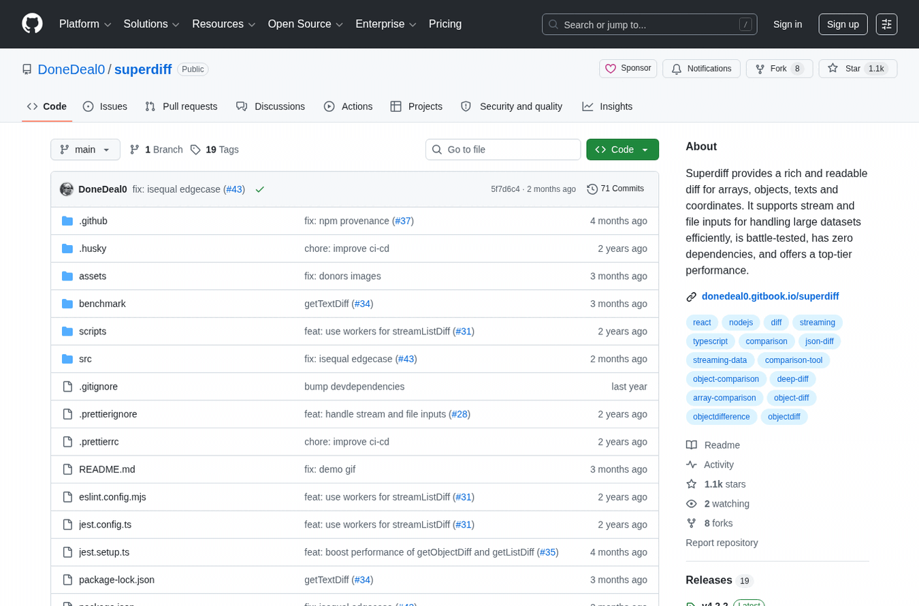The width and height of the screenshot is (919, 606).
Task: Click the scripts folder icon
Action: [x=67, y=332]
